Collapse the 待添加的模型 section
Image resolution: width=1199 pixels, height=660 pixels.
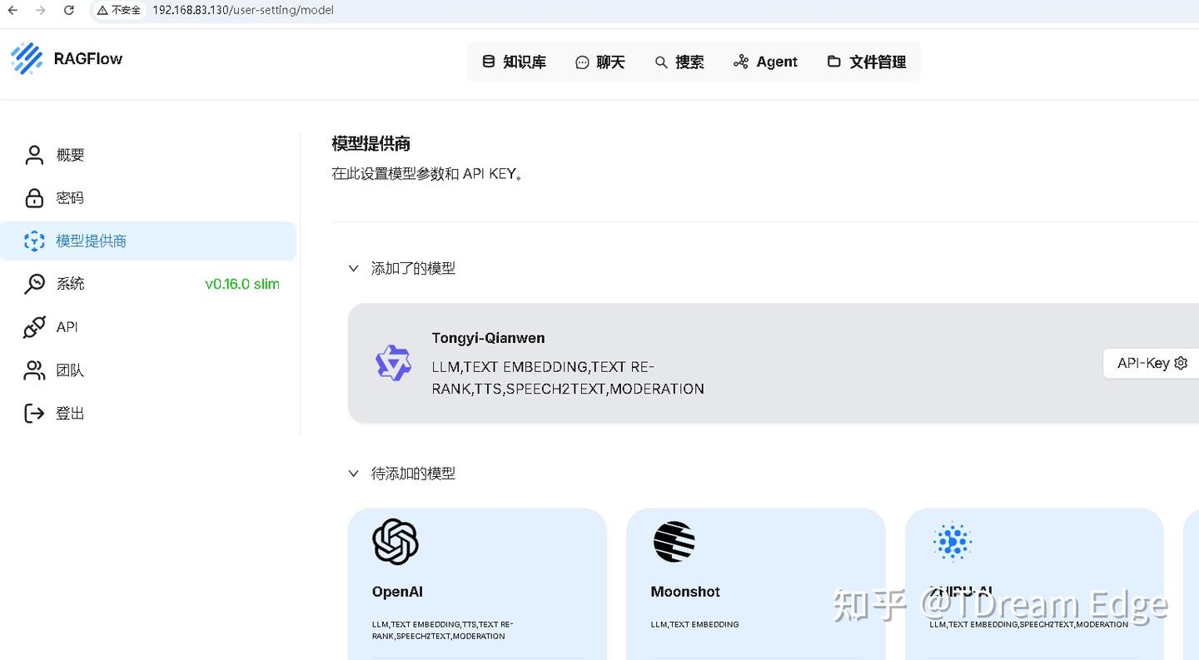354,473
